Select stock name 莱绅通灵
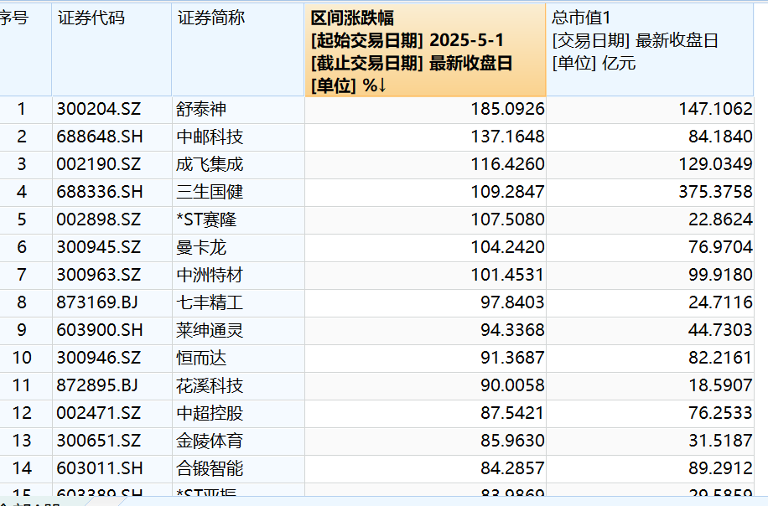The width and height of the screenshot is (768, 506). tap(210, 330)
